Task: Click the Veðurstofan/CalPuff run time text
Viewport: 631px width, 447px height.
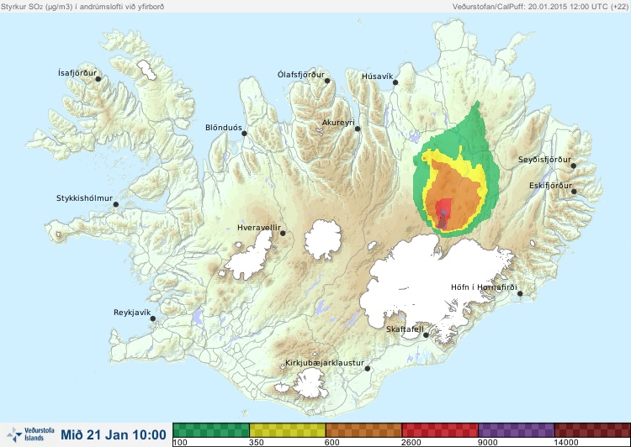Action: tap(540, 7)
